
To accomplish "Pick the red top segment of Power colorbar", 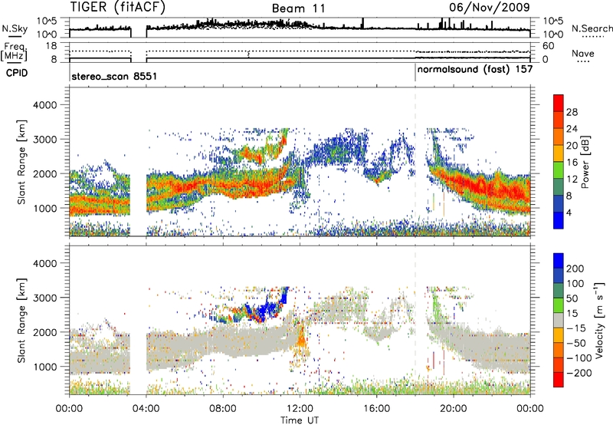I will tap(559, 103).
